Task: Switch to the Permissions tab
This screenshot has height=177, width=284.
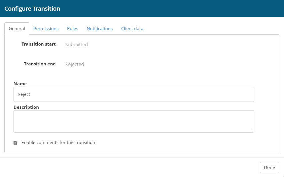Action: point(46,29)
